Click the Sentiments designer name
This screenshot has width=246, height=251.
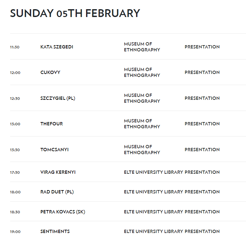point(55,231)
